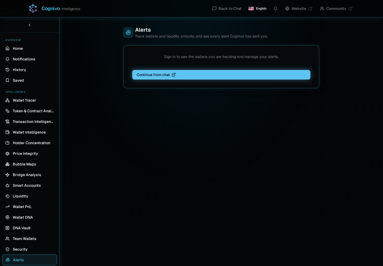Click the History clock icon
This screenshot has width=383, height=266.
coord(7,70)
